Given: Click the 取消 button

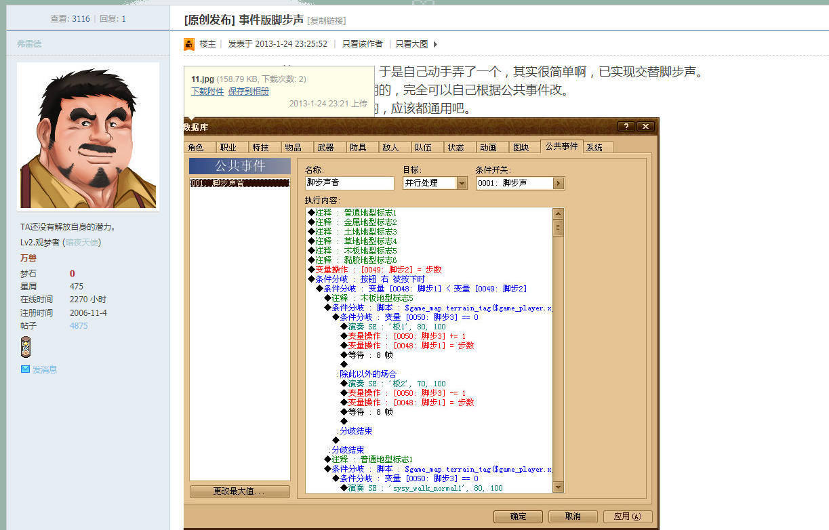Looking at the screenshot, I should [x=573, y=516].
